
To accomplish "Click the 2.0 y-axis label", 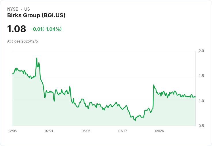I will point(201,51).
